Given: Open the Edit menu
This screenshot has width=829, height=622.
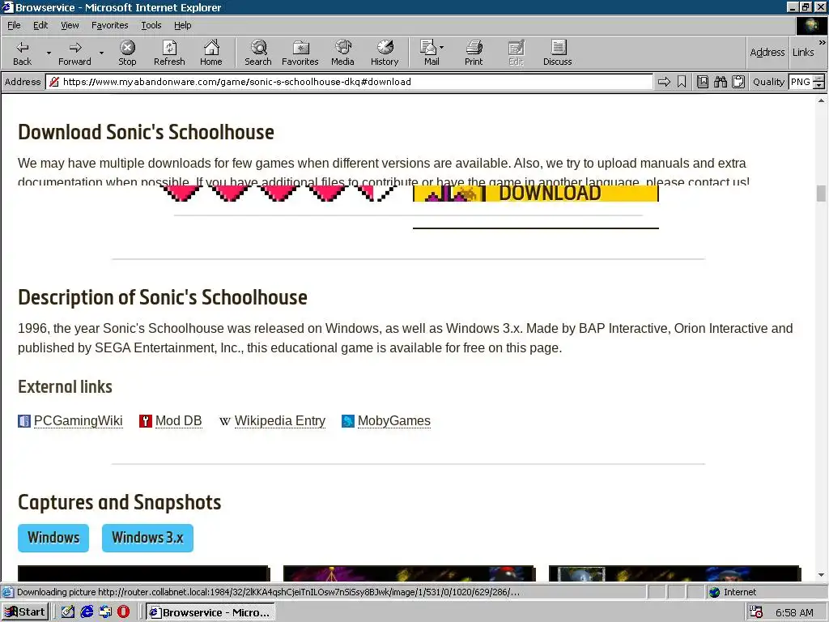Looking at the screenshot, I should pyautogui.click(x=40, y=25).
